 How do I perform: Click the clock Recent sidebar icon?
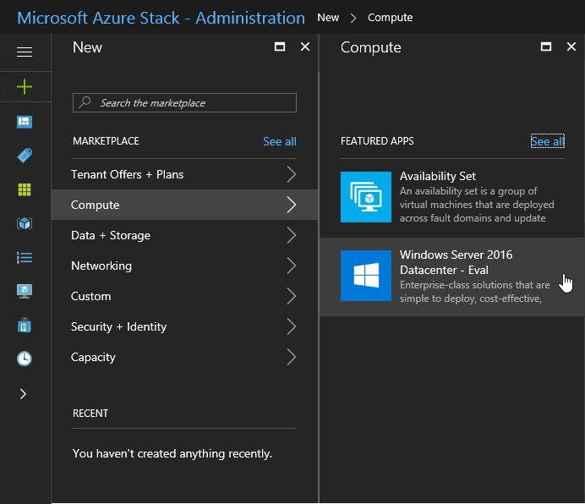(25, 359)
